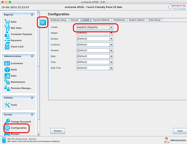
Task: Click the Administrator user name label
Action: pos(178,140)
